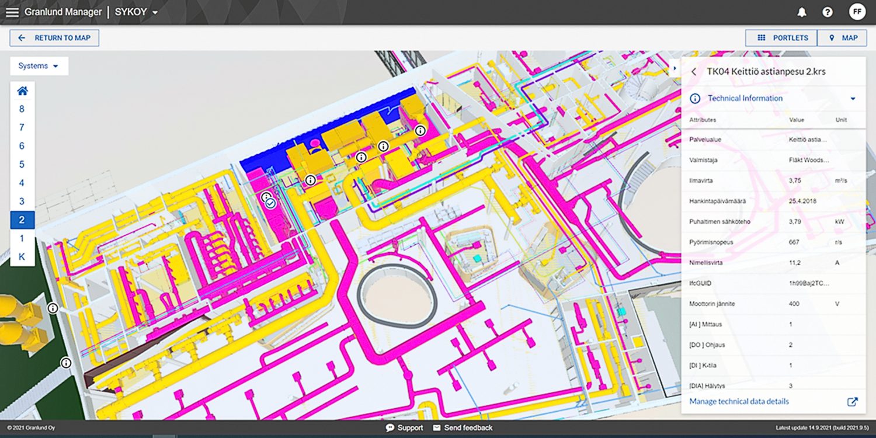The height and width of the screenshot is (438, 876).
Task: Expand the Systems dropdown
Action: 39,66
